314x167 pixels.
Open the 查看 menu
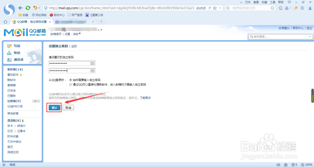256,2
